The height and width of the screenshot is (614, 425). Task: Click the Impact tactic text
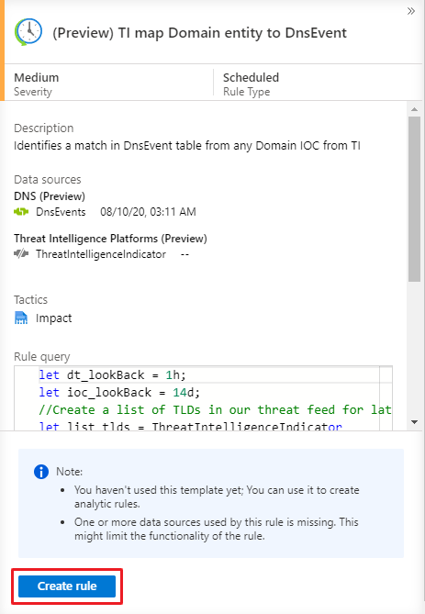pos(53,318)
